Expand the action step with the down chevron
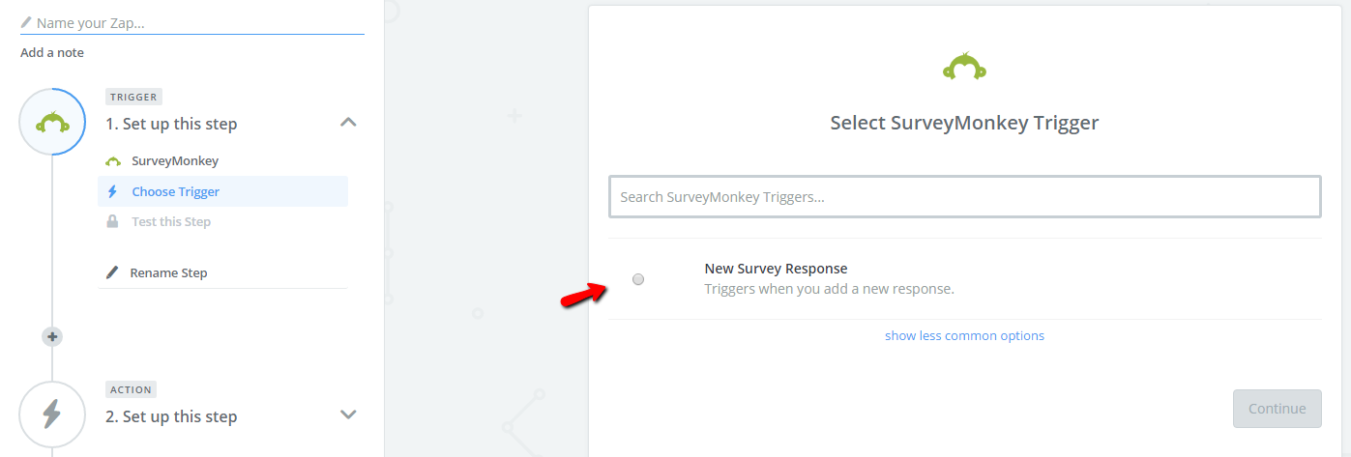The image size is (1351, 457). tap(349, 414)
